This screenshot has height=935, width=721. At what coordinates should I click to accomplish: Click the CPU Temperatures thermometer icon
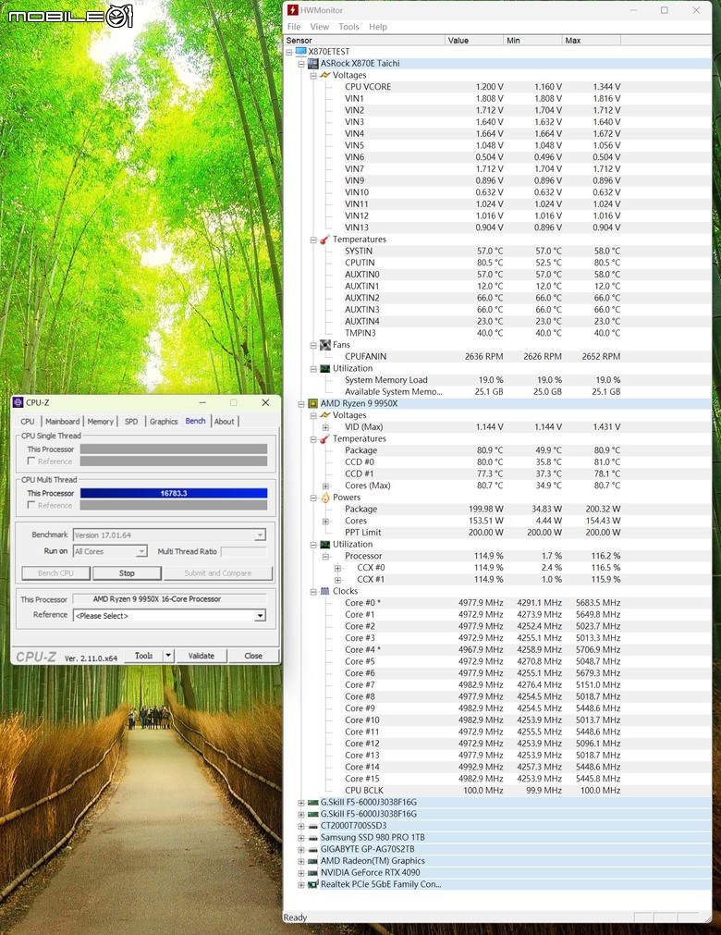324,439
